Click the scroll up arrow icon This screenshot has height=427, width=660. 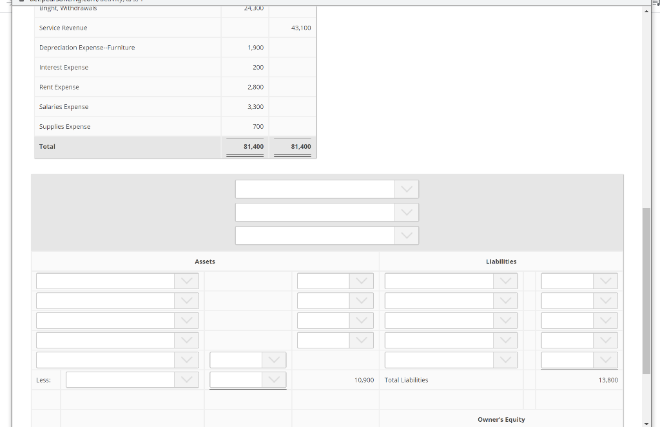647,10
